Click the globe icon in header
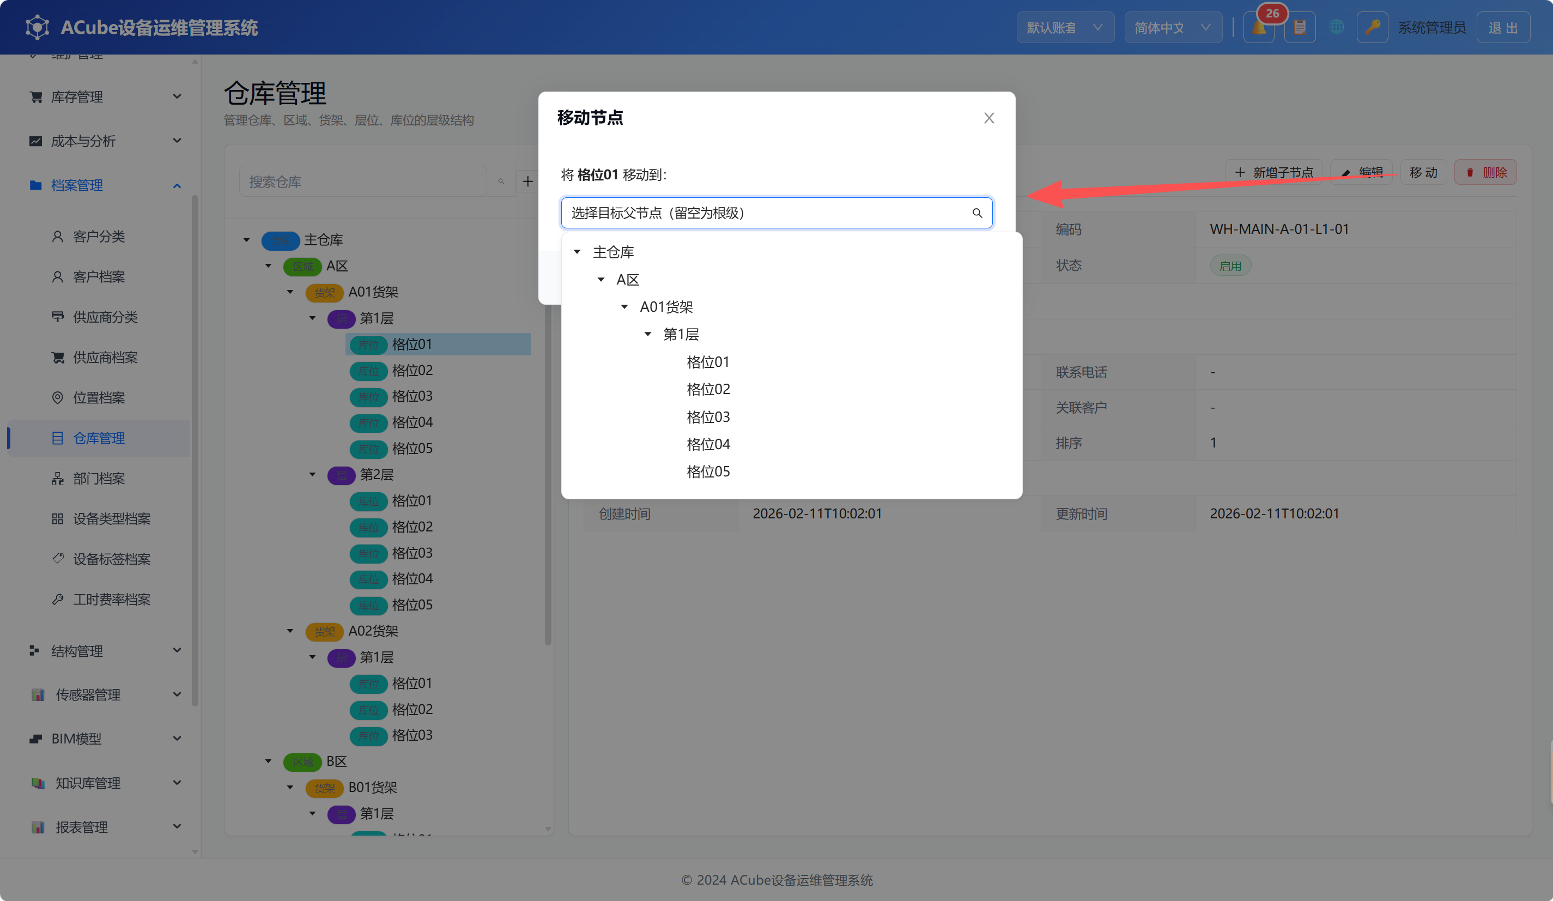 pos(1336,28)
